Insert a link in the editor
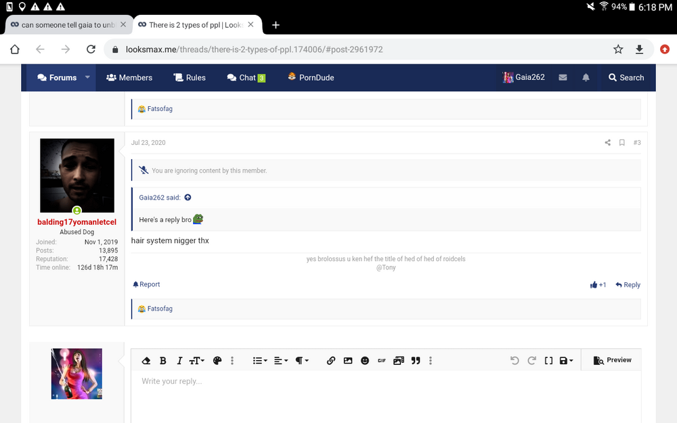 coord(331,361)
